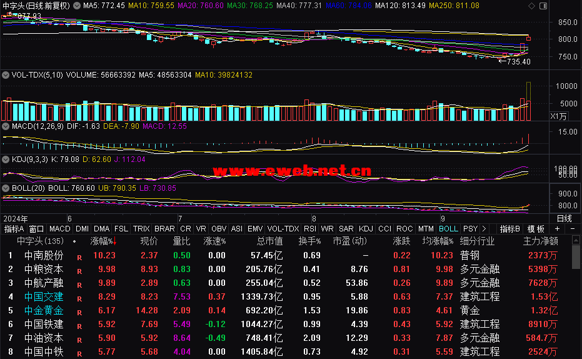
Task: Switch to the 指标A tab
Action: pyautogui.click(x=14, y=229)
